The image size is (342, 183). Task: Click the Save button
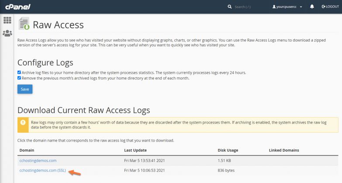pyautogui.click(x=24, y=89)
